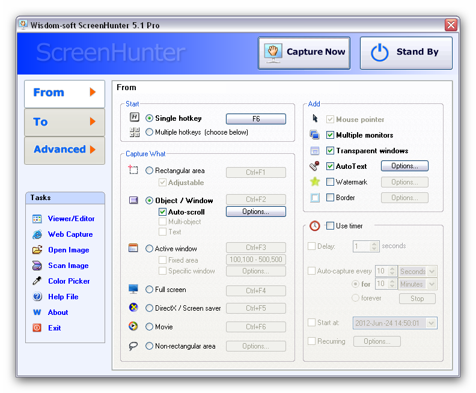Click the Use timer clock icon
The image size is (476, 393).
315,226
